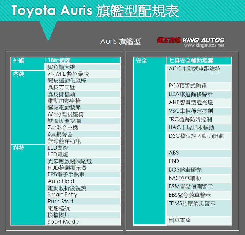The width and height of the screenshot is (245, 235).
Task: Click the 'HAC上坡起步輔助' row
Action: tap(199, 128)
